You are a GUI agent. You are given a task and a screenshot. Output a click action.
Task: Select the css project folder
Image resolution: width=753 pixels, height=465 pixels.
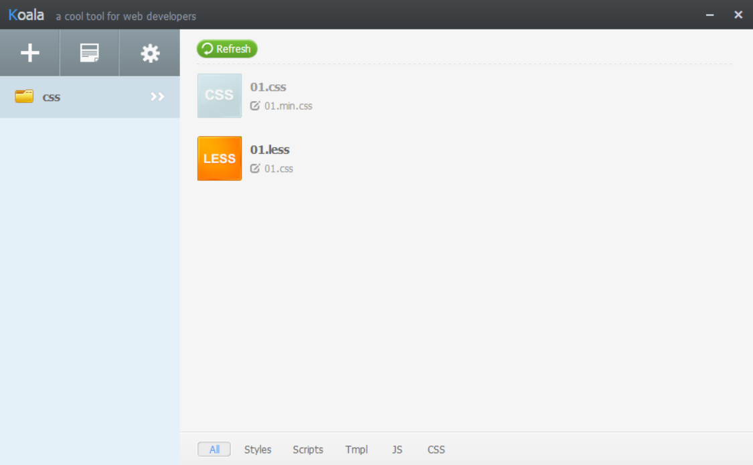click(x=90, y=97)
